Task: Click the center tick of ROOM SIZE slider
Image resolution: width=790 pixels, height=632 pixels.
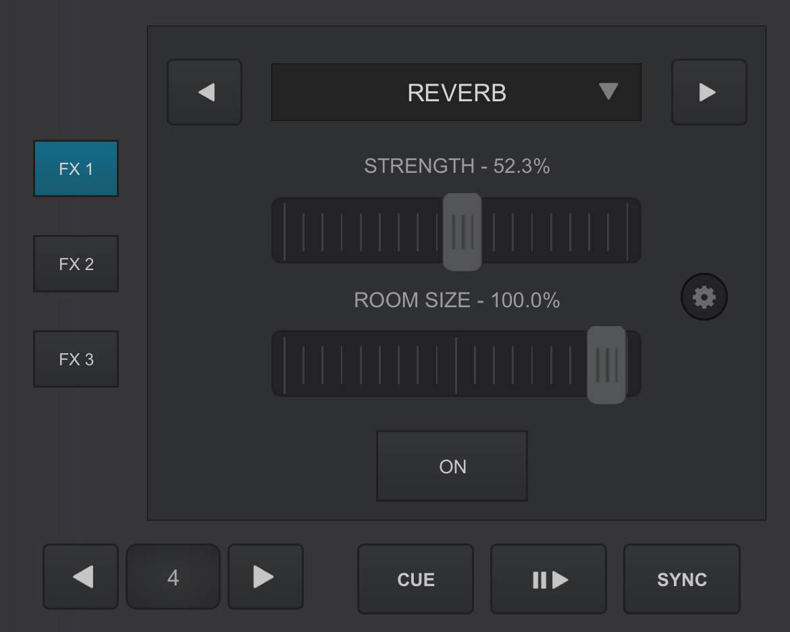Action: pos(456,365)
